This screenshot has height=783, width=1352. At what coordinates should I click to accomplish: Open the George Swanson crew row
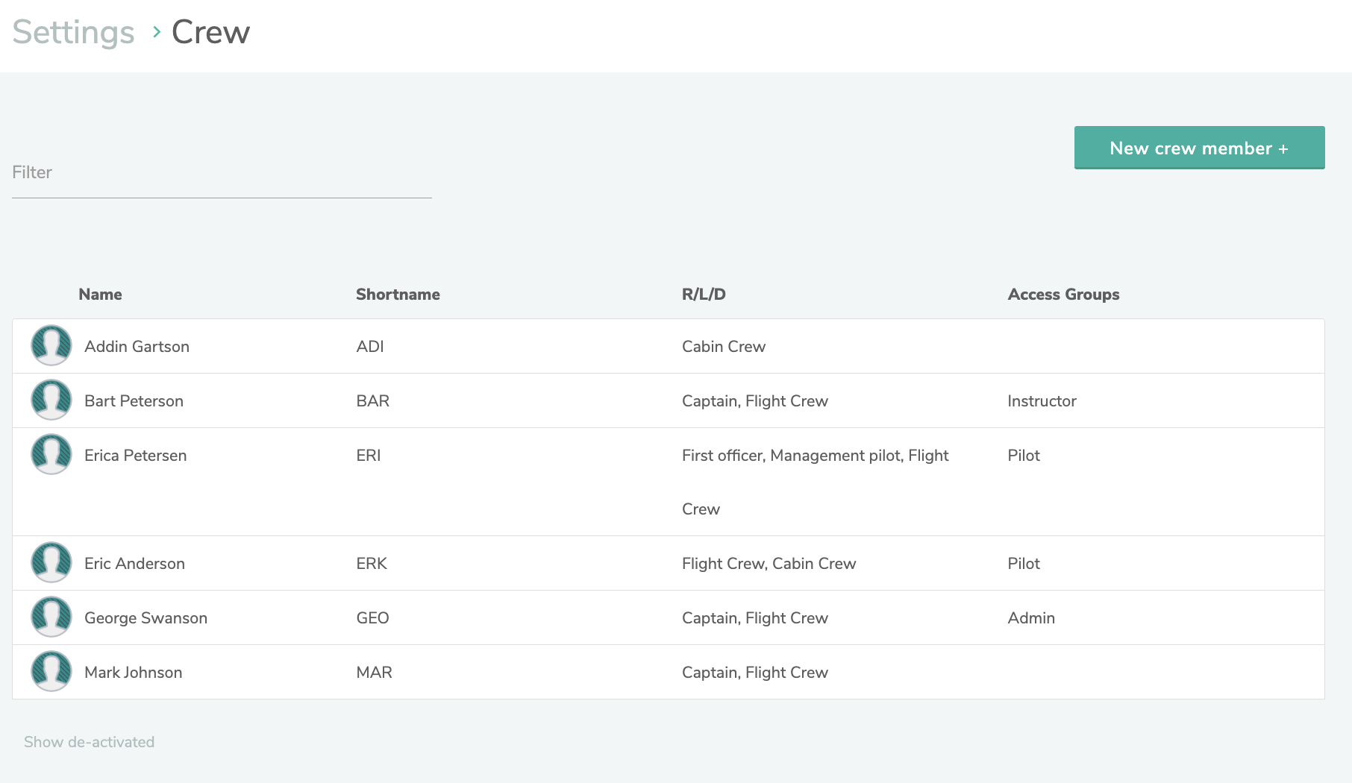pos(145,618)
